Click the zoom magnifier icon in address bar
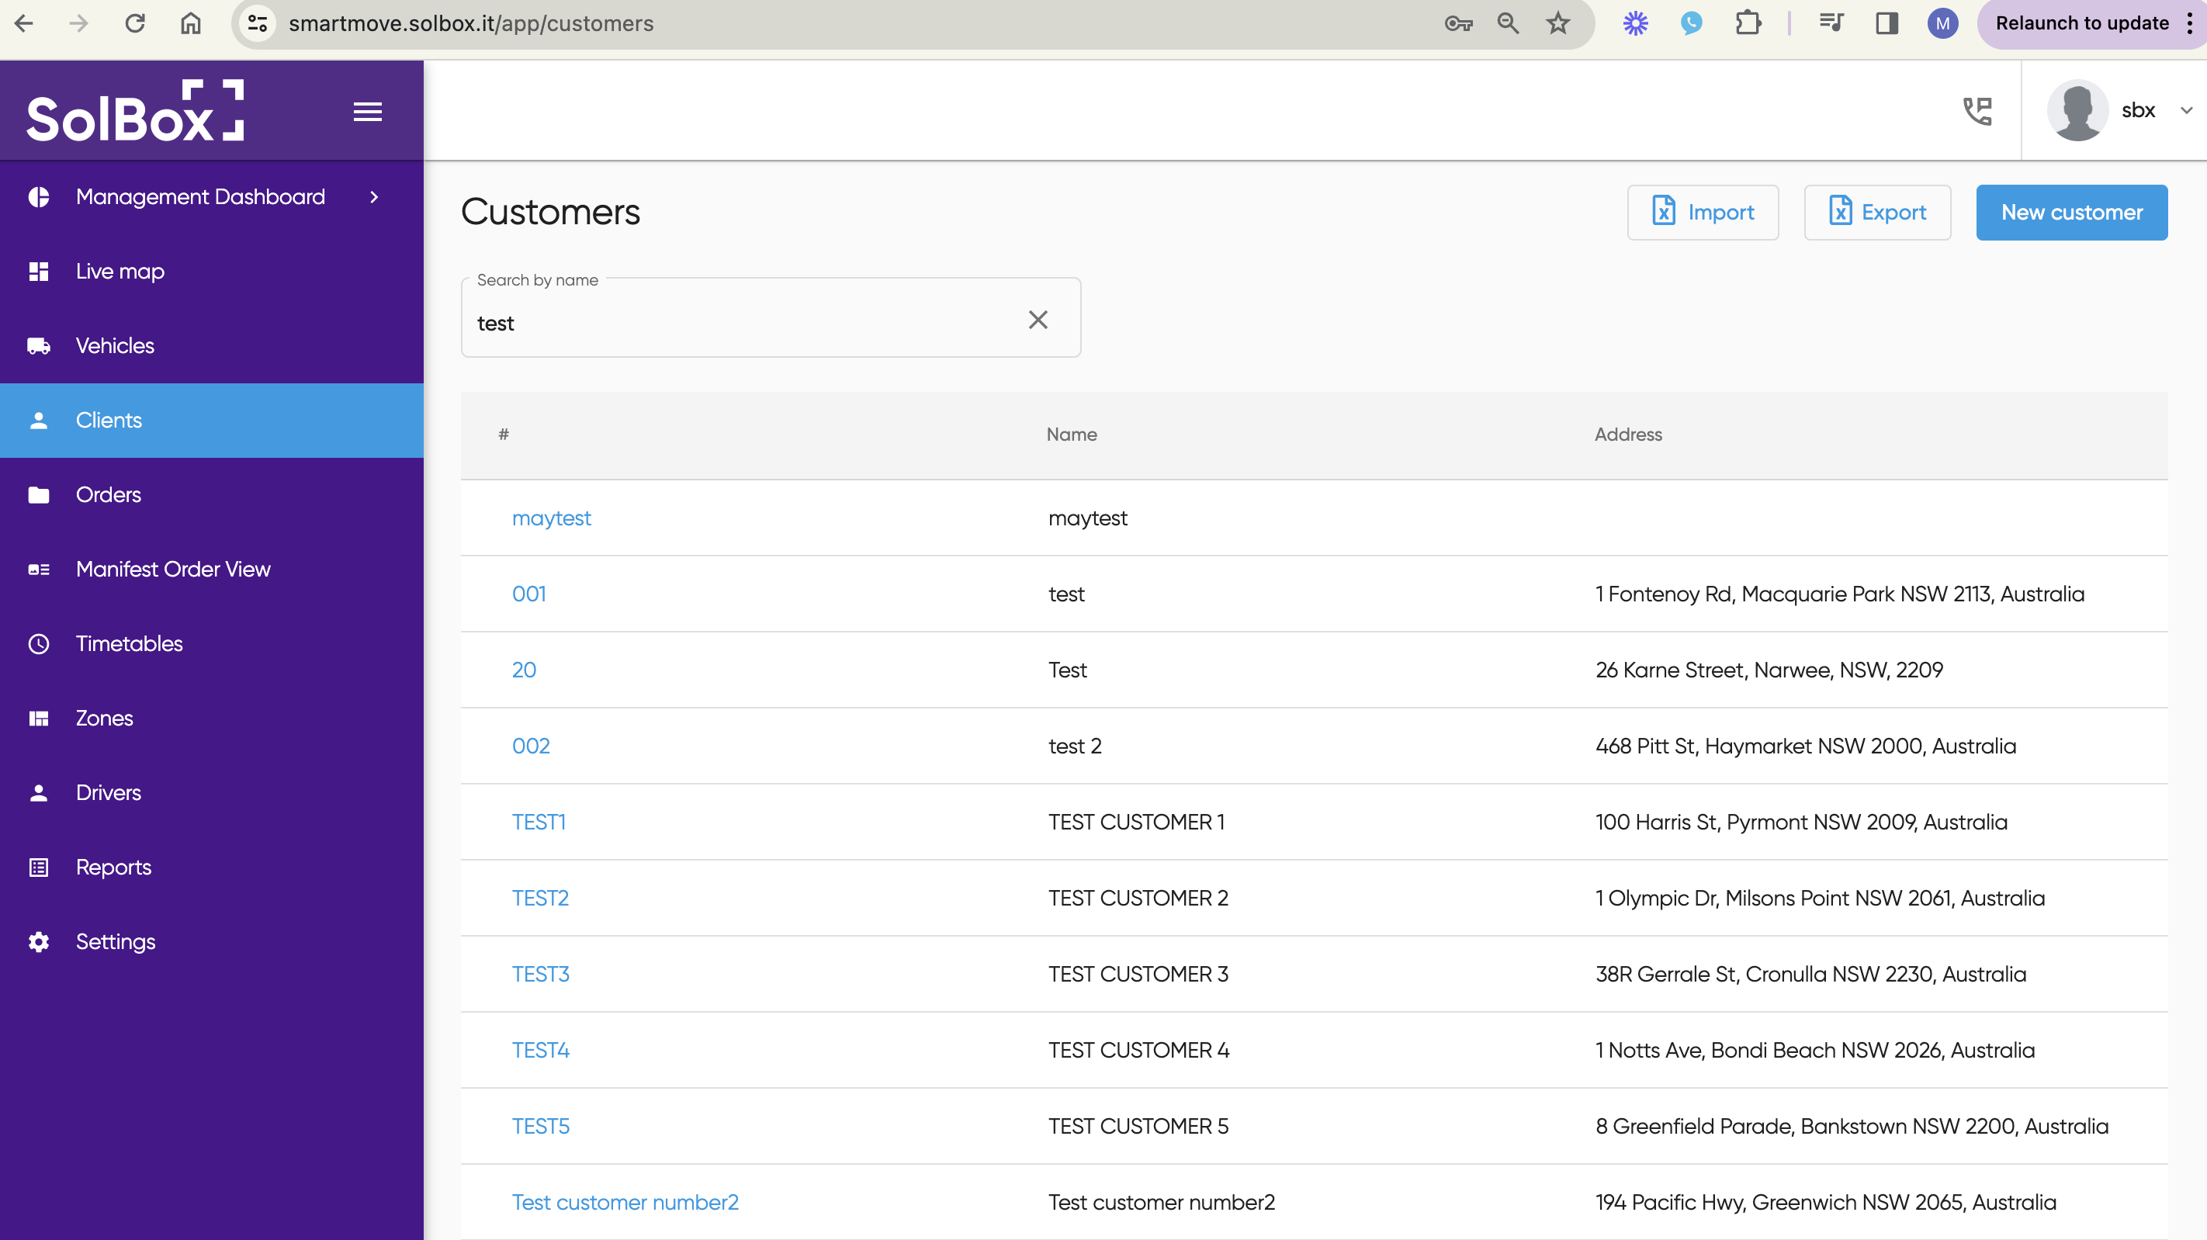 pos(1508,23)
